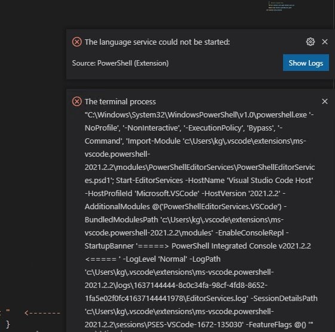Select 'The language service could not be started' text
This screenshot has height=332, width=335.
click(157, 42)
